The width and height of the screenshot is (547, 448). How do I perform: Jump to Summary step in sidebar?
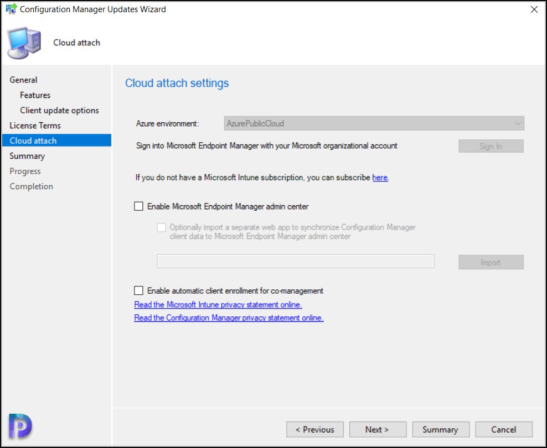tap(27, 156)
